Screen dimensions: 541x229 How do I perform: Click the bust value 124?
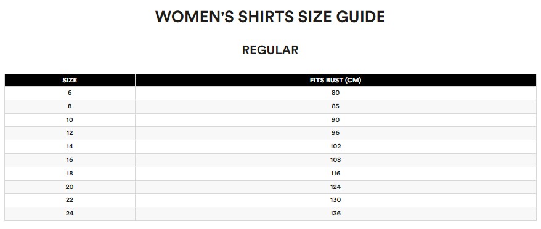click(x=335, y=187)
